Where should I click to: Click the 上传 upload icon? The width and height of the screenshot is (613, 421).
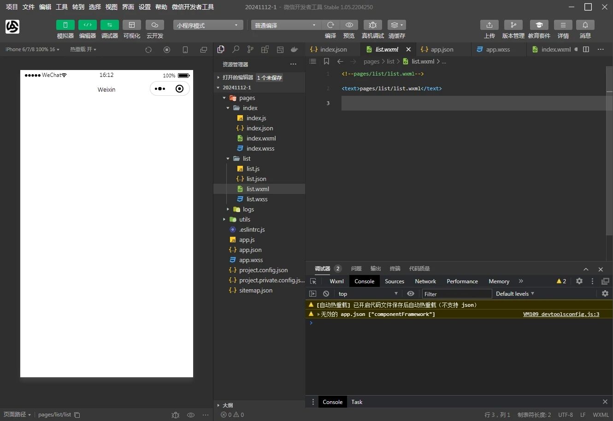(489, 25)
